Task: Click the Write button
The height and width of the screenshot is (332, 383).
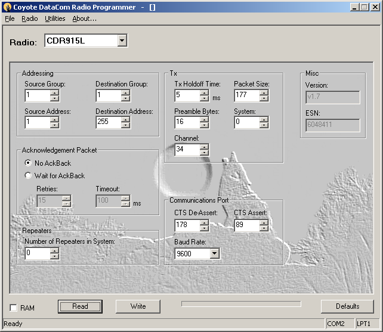Action: coord(138,306)
